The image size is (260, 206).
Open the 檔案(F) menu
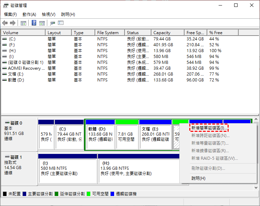tap(10, 14)
